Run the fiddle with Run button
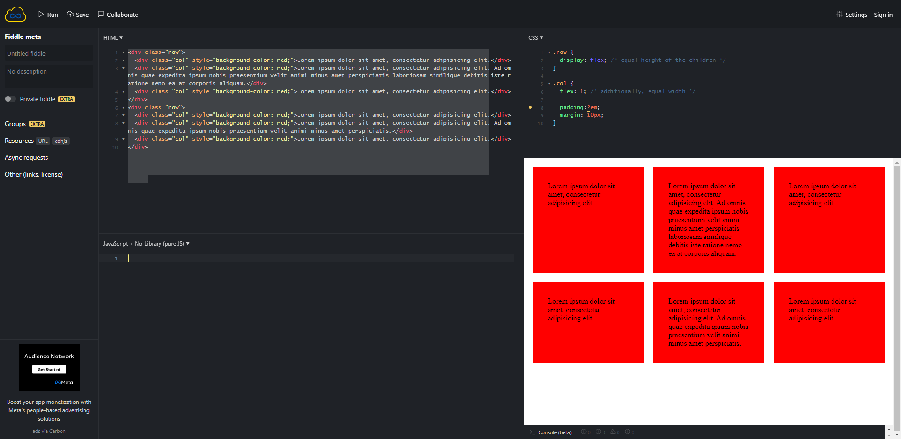Image resolution: width=901 pixels, height=439 pixels. pyautogui.click(x=48, y=15)
